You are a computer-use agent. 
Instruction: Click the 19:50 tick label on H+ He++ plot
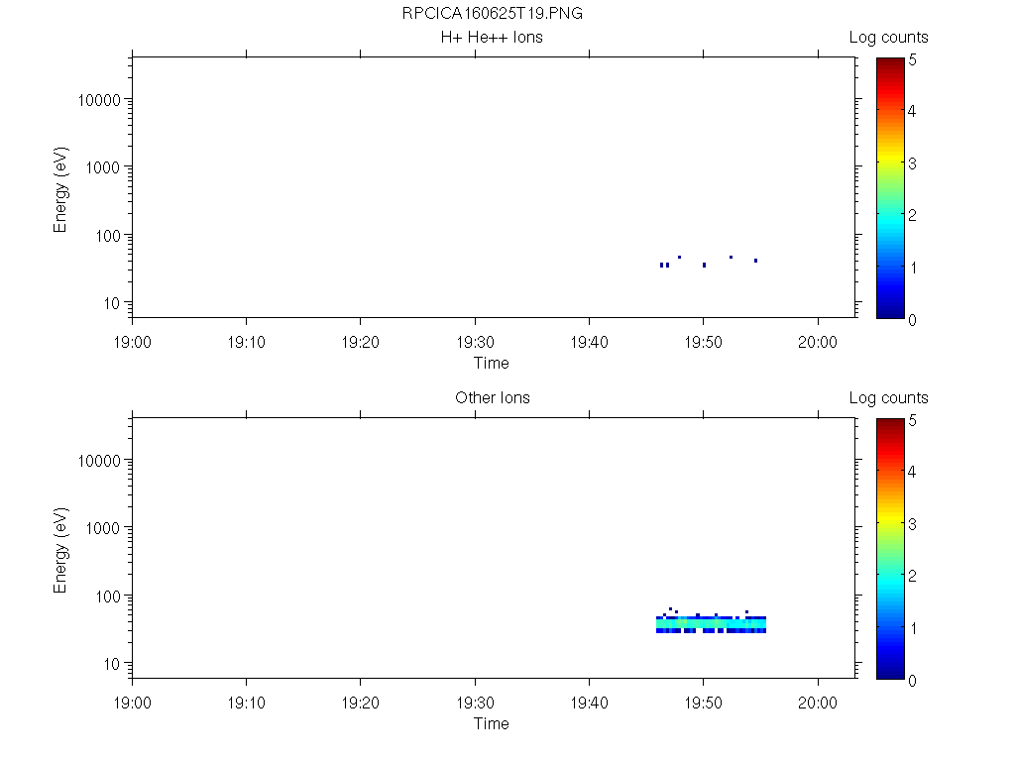click(704, 342)
